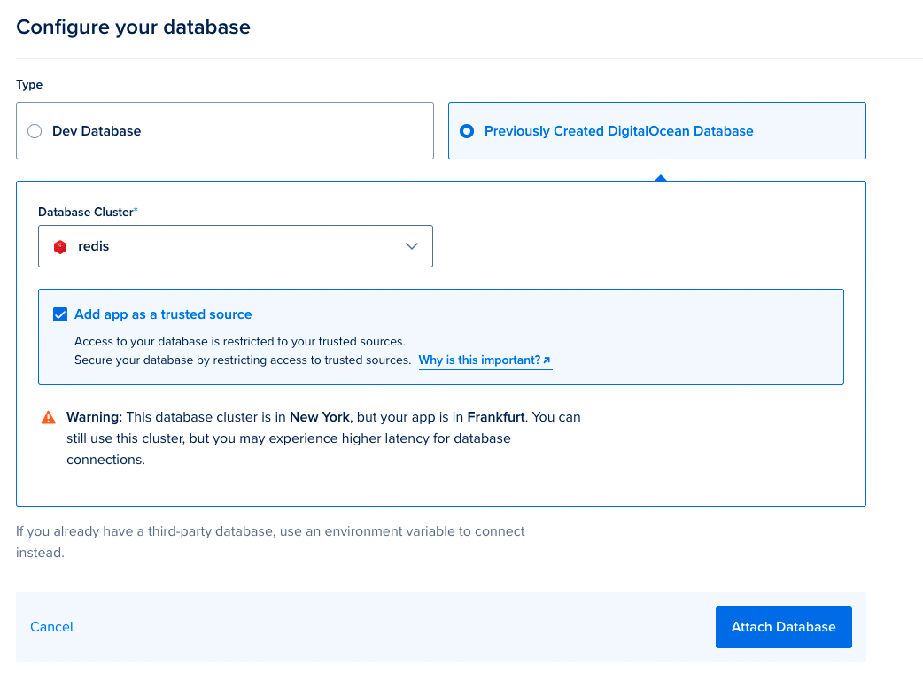The image size is (923, 697).
Task: Click the Attach Database button
Action: [784, 627]
